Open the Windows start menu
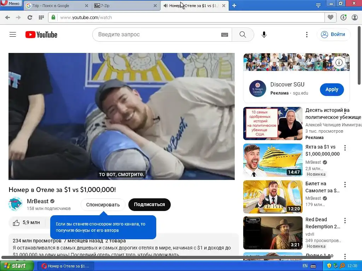 point(17,266)
